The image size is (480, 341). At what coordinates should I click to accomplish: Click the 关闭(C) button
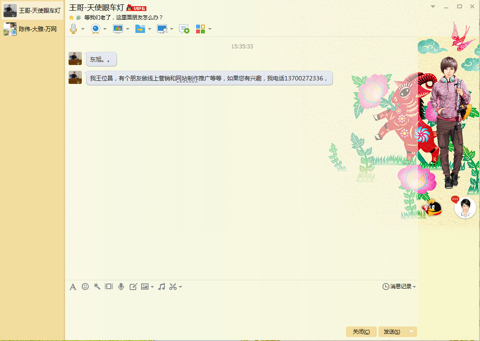point(361,331)
